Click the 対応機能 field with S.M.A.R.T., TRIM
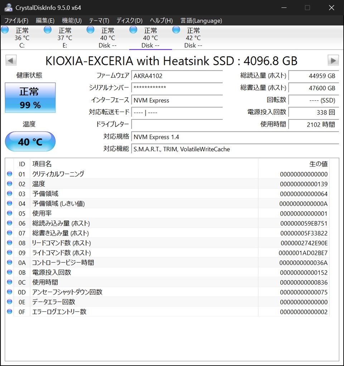344x366 pixels. click(x=235, y=149)
